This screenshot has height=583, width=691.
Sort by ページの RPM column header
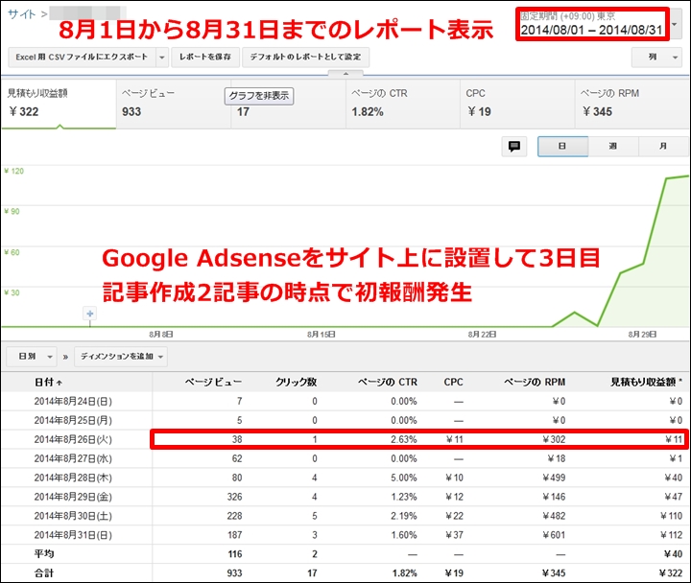point(535,383)
